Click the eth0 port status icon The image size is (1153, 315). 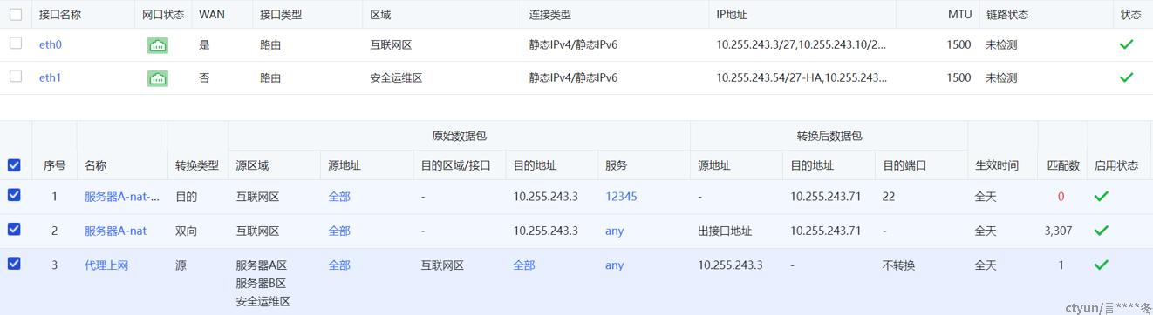pyautogui.click(x=157, y=44)
